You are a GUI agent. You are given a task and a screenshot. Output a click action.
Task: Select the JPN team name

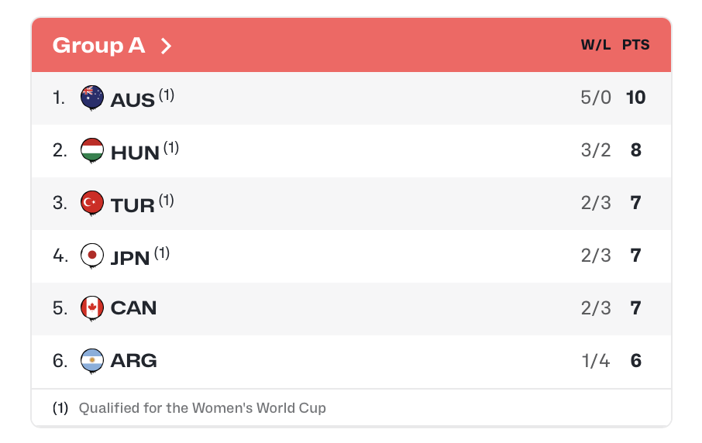click(130, 258)
